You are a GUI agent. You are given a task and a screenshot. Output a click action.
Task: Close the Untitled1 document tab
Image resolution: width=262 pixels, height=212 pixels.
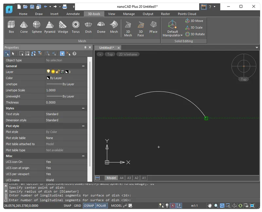coord(119,48)
